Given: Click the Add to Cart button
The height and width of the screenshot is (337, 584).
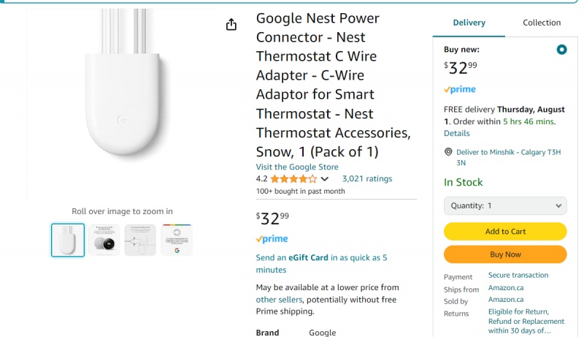Looking at the screenshot, I should [x=505, y=232].
